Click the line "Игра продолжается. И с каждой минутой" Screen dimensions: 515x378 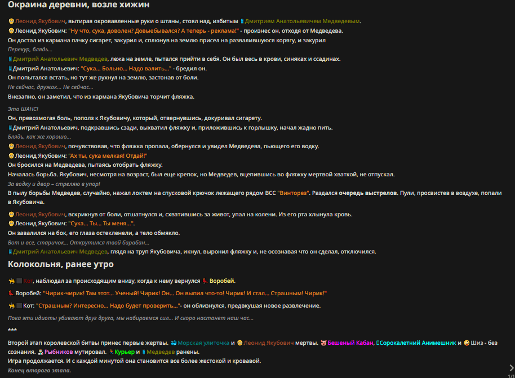134,361
